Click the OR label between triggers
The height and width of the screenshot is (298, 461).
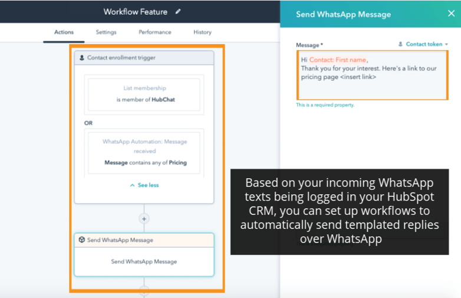click(88, 123)
